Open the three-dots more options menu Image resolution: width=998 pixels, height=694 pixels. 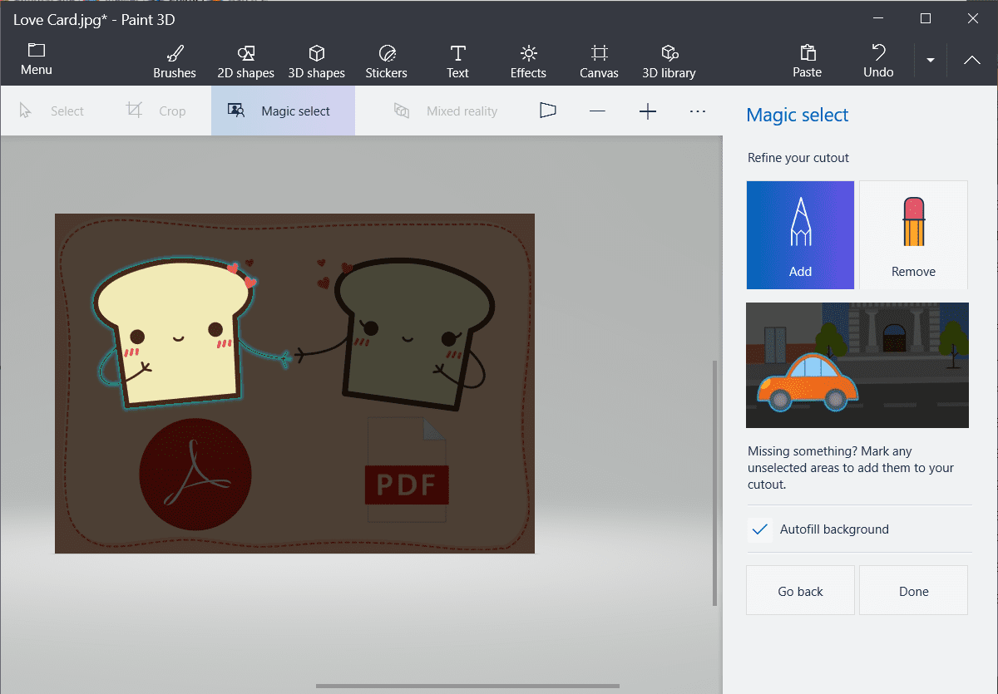pyautogui.click(x=698, y=111)
